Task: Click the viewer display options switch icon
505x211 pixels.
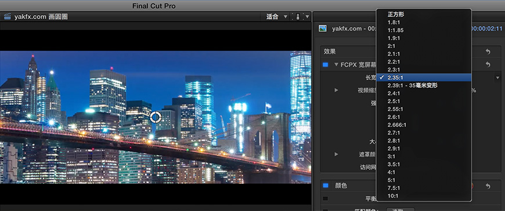Action: (x=298, y=17)
